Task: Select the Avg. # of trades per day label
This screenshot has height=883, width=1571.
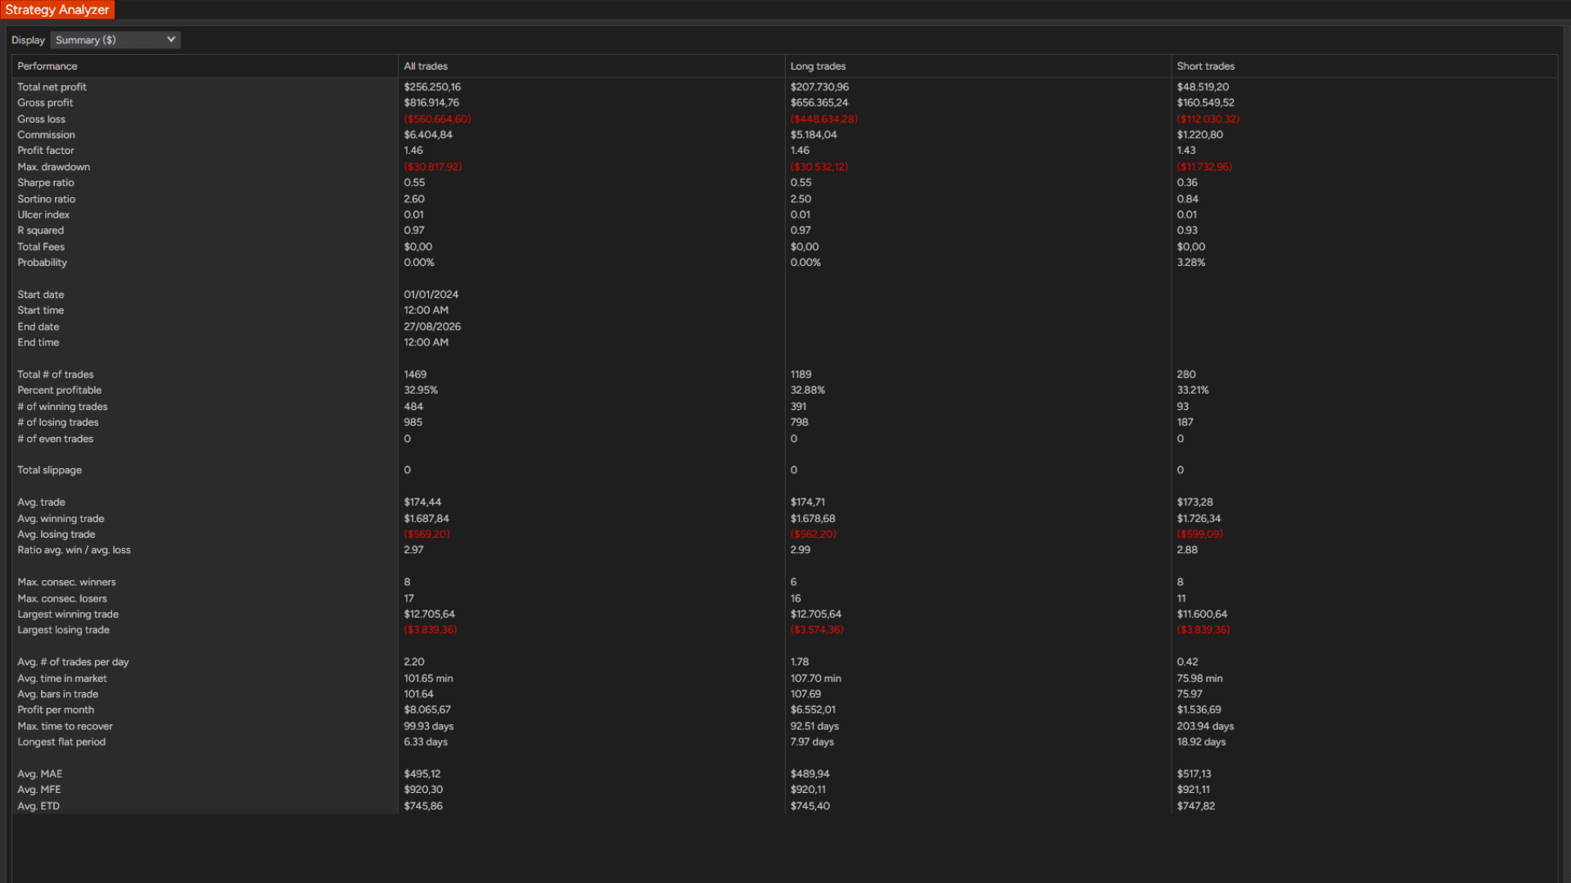Action: point(73,662)
